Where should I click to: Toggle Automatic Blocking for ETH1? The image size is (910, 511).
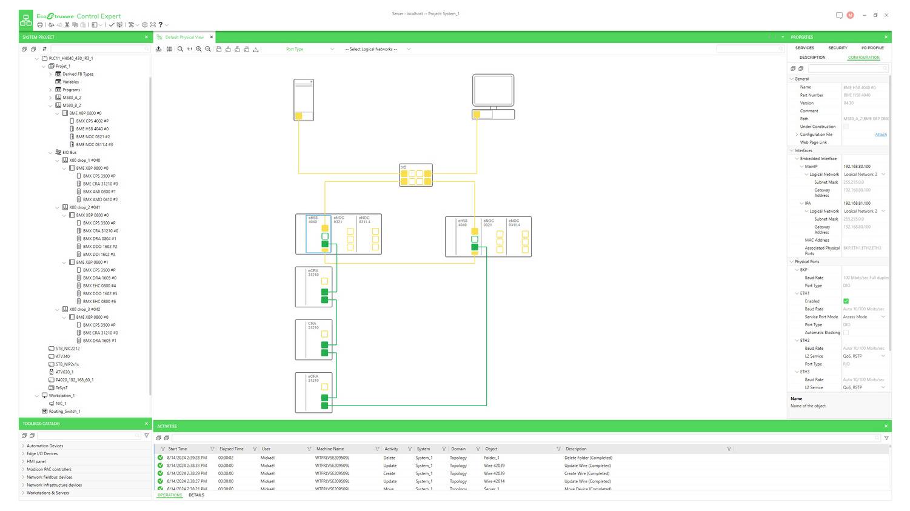point(846,332)
